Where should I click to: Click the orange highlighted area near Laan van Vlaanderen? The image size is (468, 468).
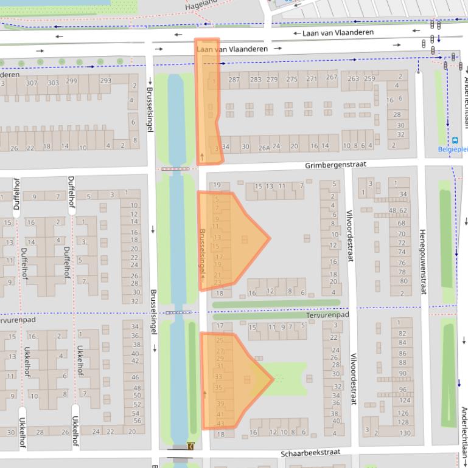pyautogui.click(x=207, y=103)
